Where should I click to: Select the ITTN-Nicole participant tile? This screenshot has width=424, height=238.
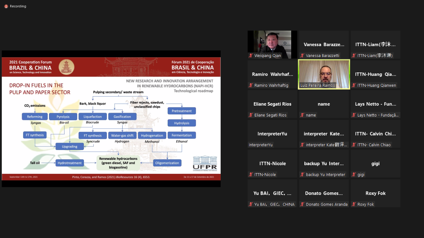pyautogui.click(x=273, y=164)
